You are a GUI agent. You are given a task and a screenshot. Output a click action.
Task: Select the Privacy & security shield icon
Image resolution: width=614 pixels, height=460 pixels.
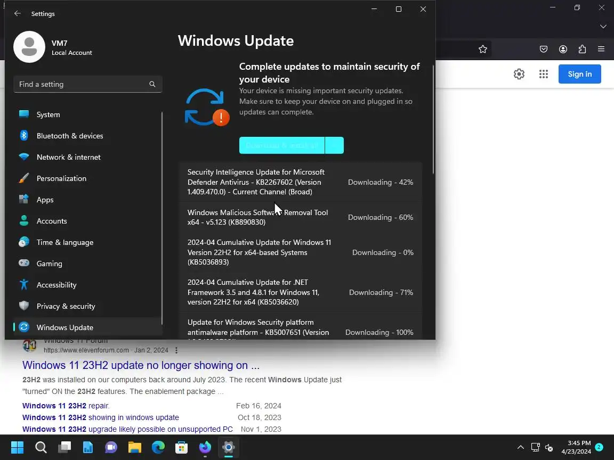coord(24,306)
